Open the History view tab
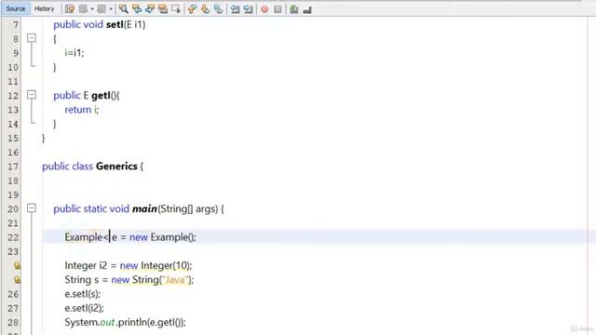 pyautogui.click(x=44, y=8)
